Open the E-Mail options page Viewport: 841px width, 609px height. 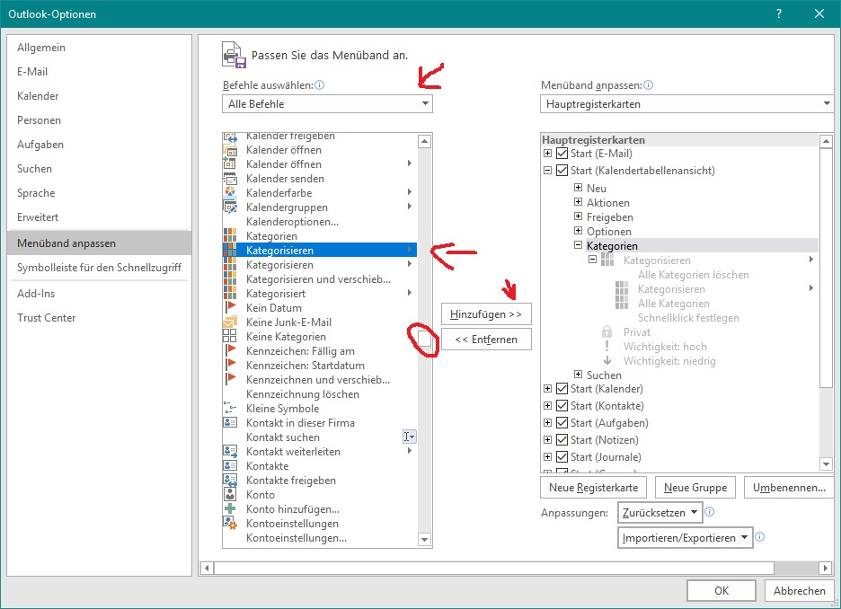coord(99,72)
